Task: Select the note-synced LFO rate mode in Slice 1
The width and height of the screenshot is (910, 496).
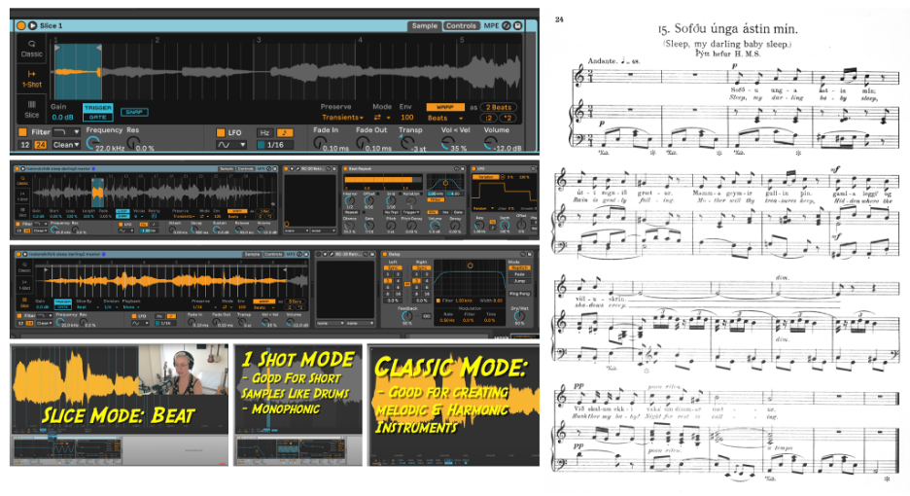Action: 284,132
